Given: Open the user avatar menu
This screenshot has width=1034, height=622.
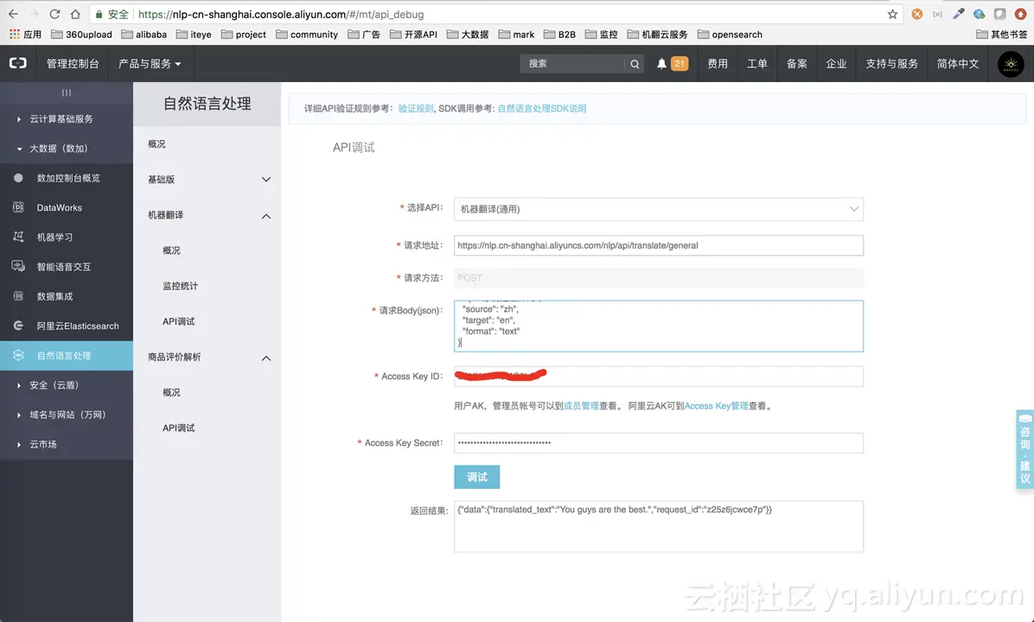Looking at the screenshot, I should click(1011, 64).
